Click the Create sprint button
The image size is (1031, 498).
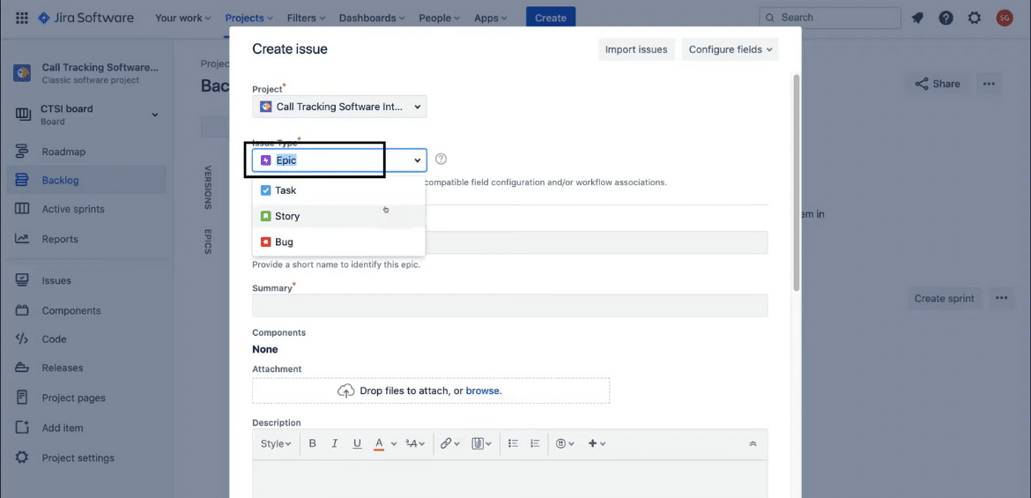click(x=945, y=298)
